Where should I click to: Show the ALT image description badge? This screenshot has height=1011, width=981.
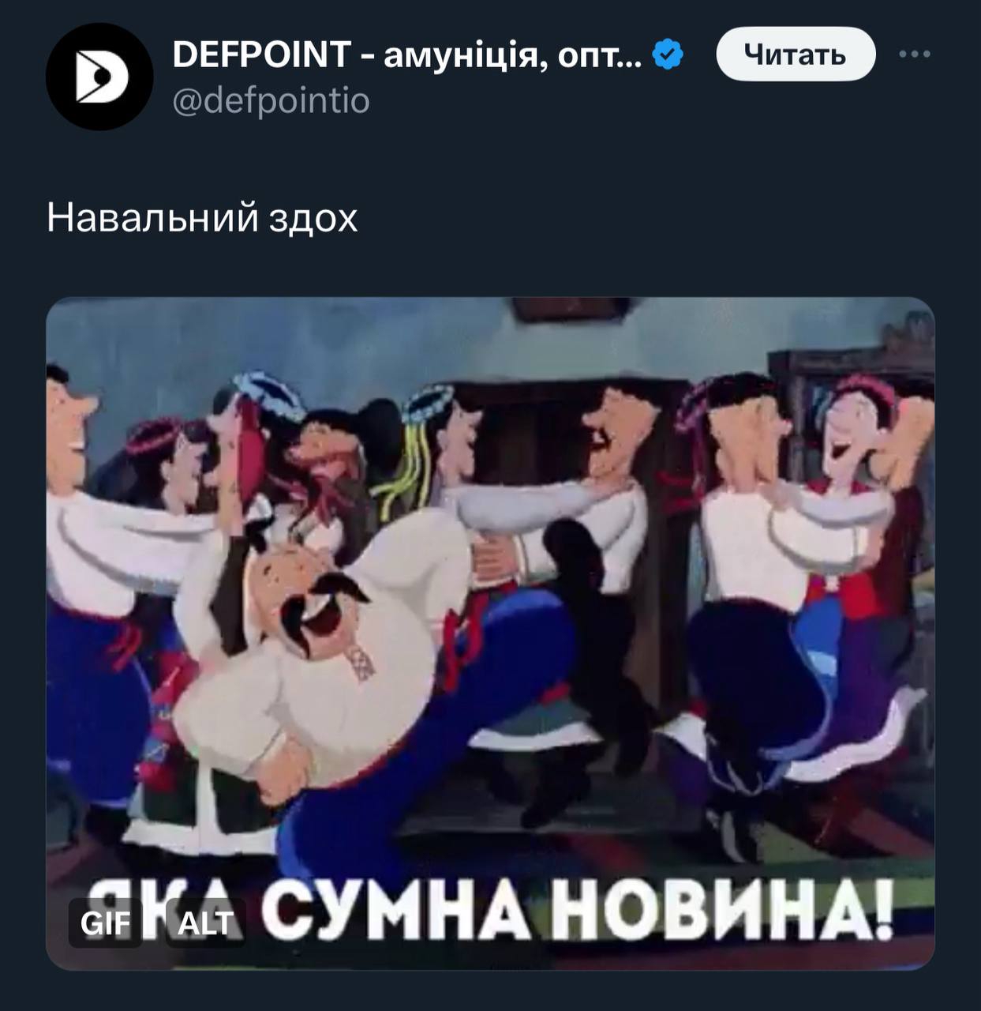[x=205, y=923]
